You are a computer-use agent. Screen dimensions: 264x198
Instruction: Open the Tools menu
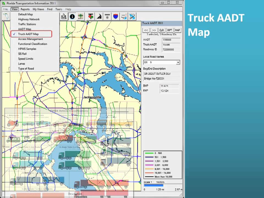[x=59, y=9]
